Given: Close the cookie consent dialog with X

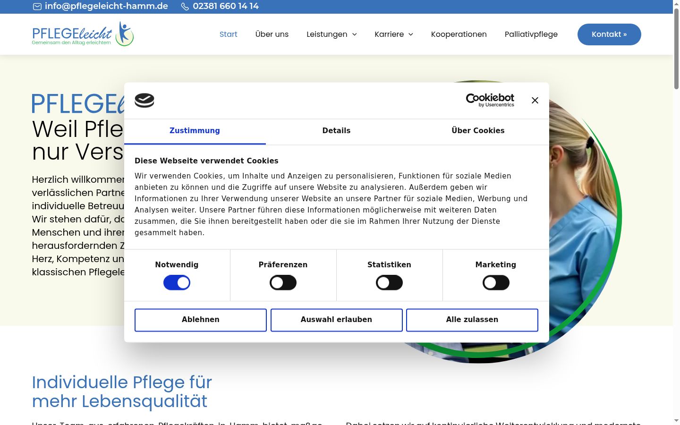Looking at the screenshot, I should click(x=535, y=100).
